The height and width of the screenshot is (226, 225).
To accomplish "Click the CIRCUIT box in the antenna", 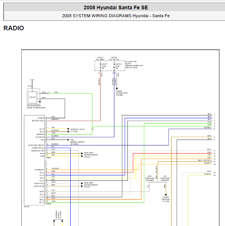I will pyautogui.click(x=33, y=97).
